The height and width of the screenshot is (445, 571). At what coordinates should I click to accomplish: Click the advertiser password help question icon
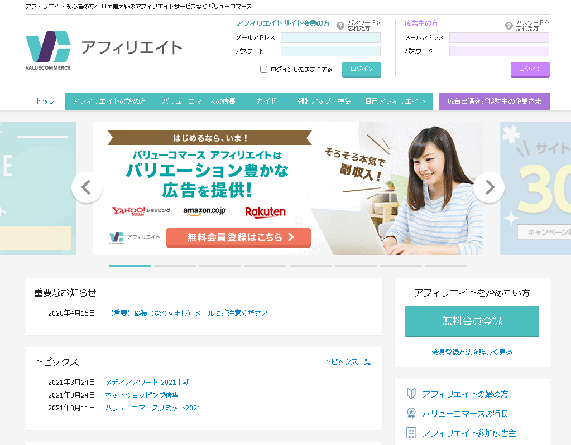(508, 26)
